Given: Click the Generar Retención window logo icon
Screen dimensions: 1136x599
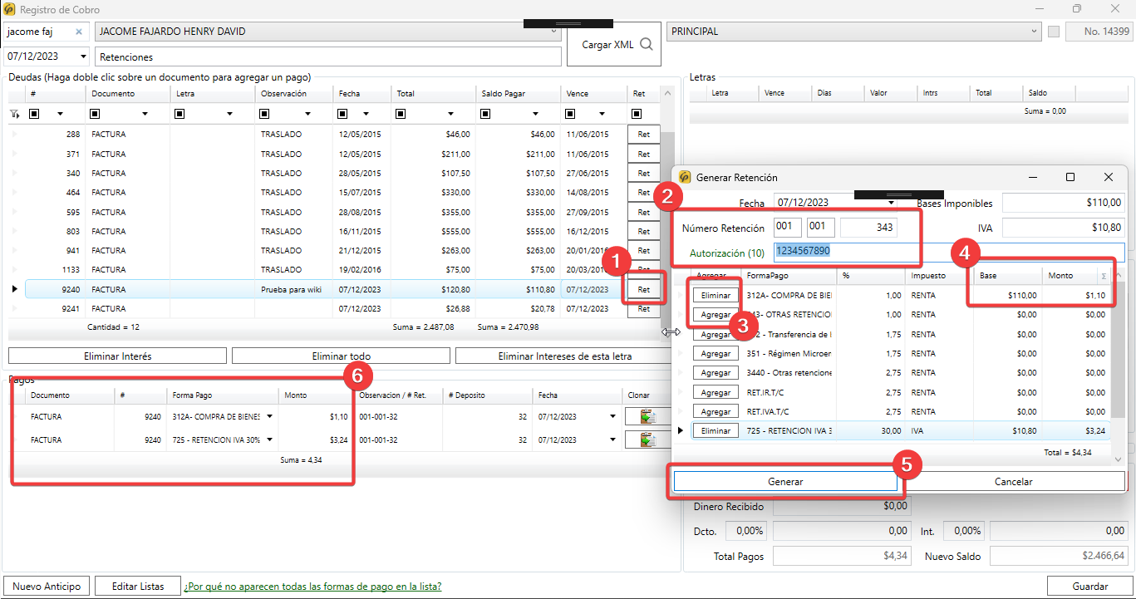Looking at the screenshot, I should pos(685,177).
